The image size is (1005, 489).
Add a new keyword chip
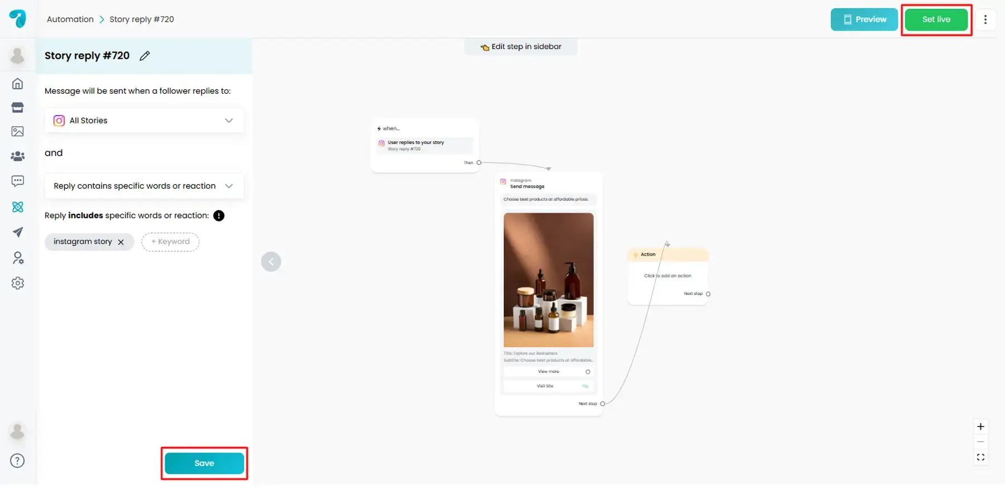click(x=170, y=242)
